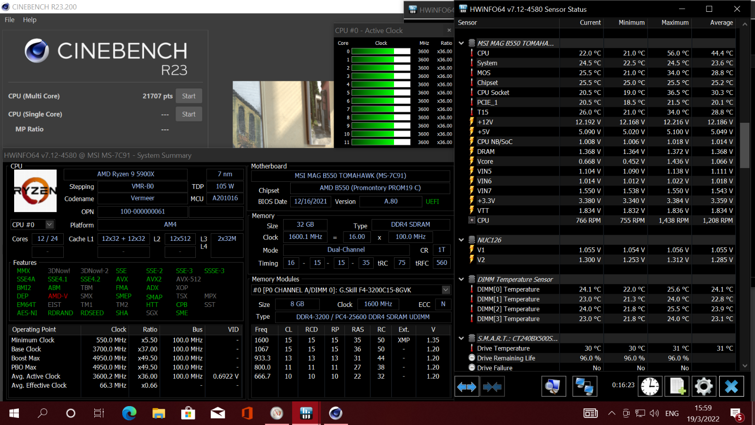Open the gauge app on the taskbar
The image size is (755, 425).
click(x=277, y=413)
